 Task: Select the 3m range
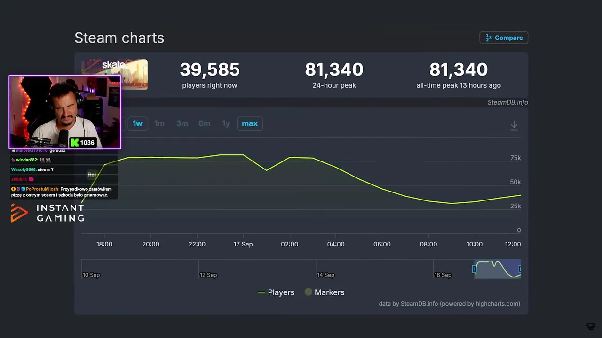click(182, 123)
